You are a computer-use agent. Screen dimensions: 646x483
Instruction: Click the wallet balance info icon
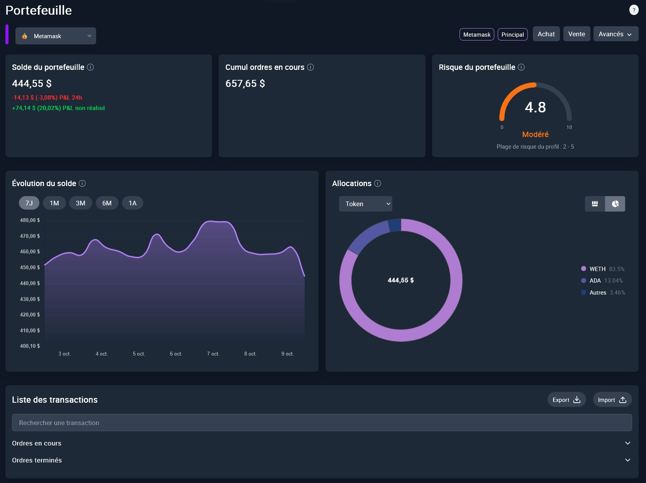tap(91, 67)
